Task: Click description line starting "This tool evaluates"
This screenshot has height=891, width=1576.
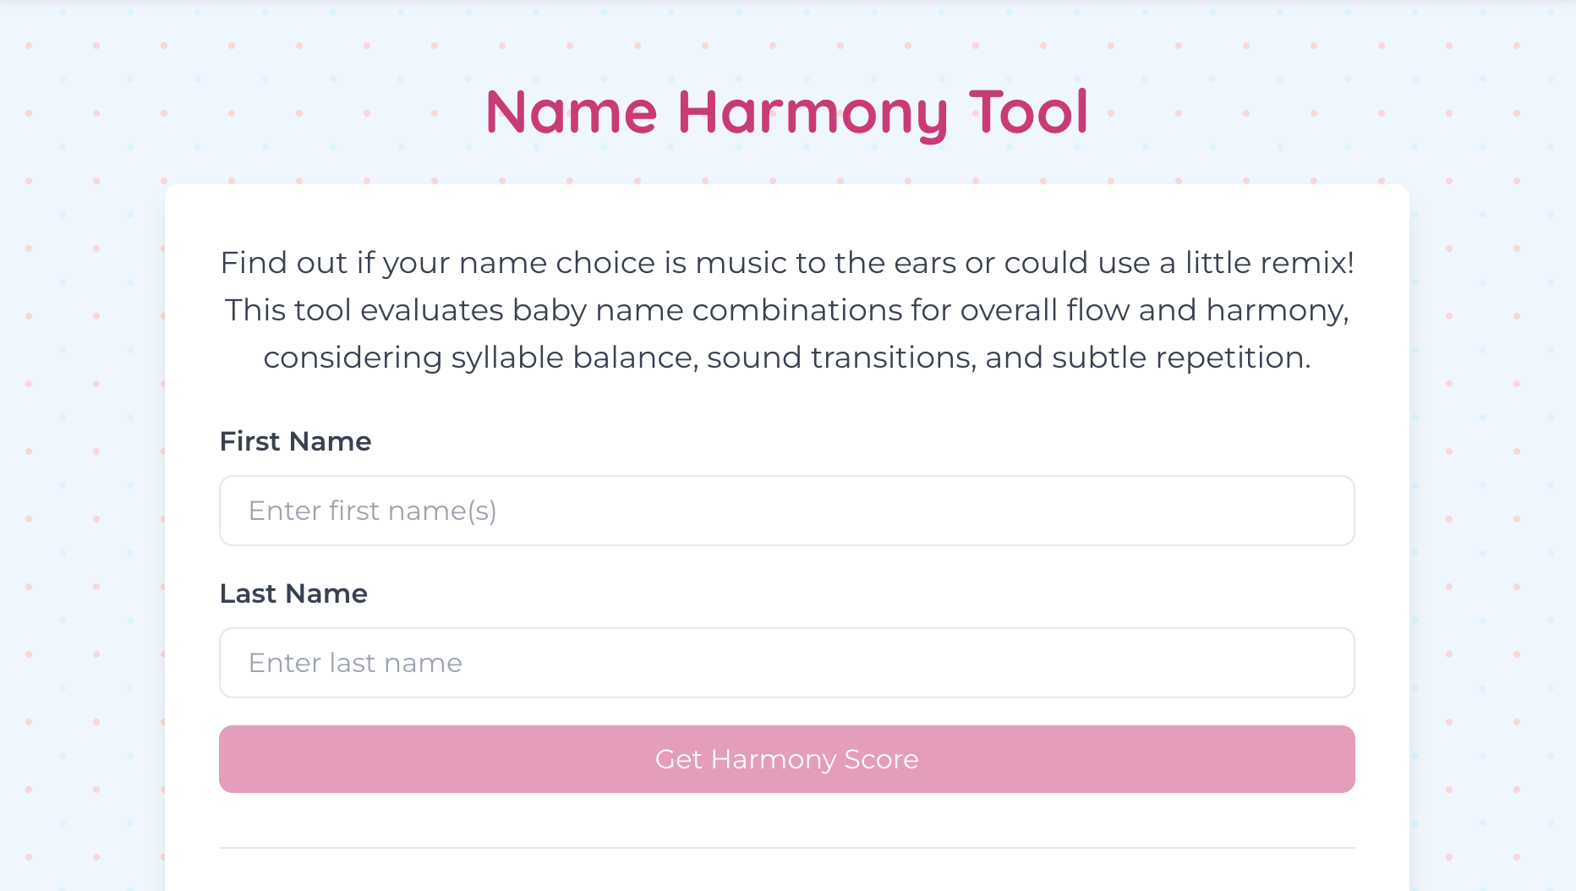Action: coord(787,310)
